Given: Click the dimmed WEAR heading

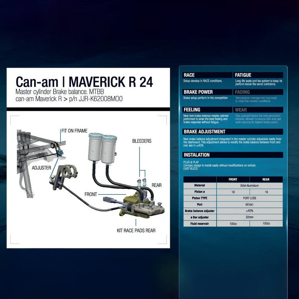Looking at the screenshot, I should click(241, 110).
